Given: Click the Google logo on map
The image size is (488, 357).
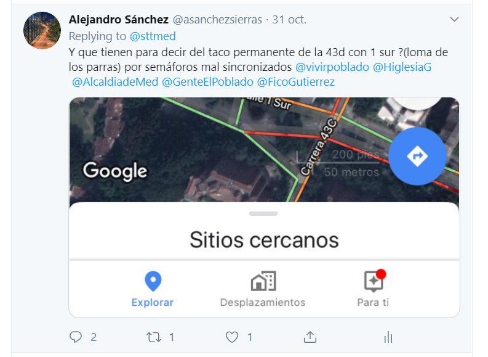Looking at the screenshot, I should tap(115, 171).
